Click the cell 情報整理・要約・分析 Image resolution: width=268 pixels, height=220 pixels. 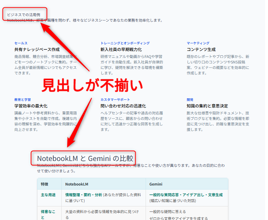[103, 198]
